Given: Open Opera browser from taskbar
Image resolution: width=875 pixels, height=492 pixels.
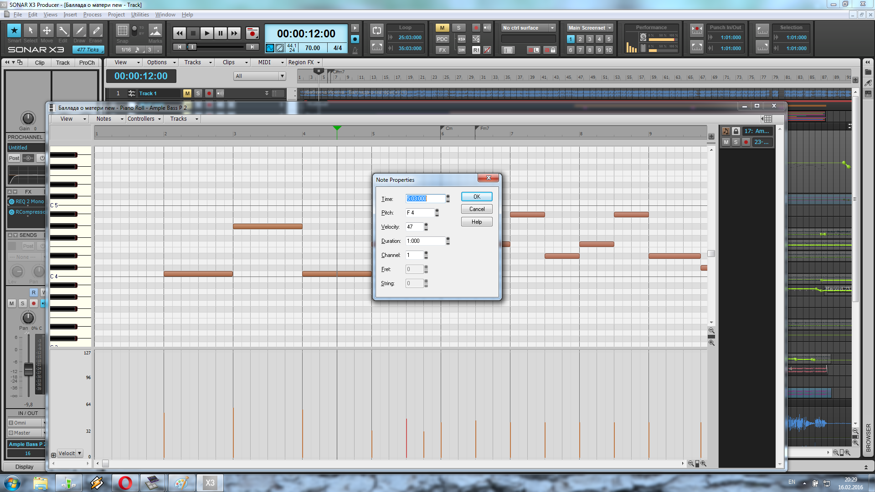Looking at the screenshot, I should [x=125, y=483].
